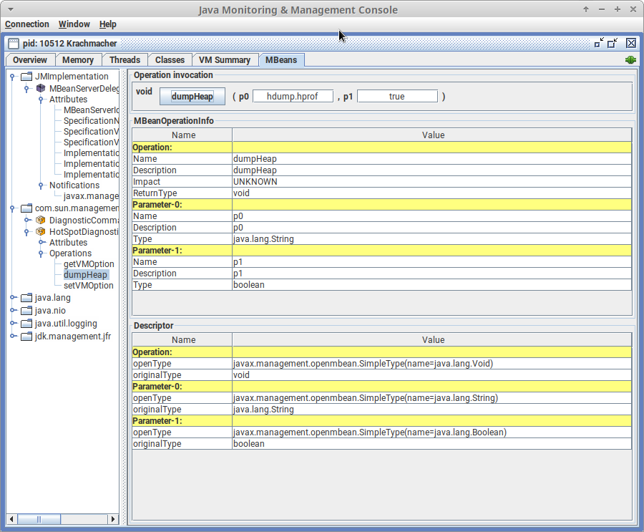
Task: Click the java.lang folder icon
Action: click(x=26, y=298)
